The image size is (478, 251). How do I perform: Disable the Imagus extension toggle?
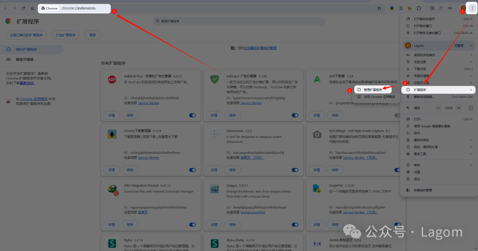(x=295, y=225)
